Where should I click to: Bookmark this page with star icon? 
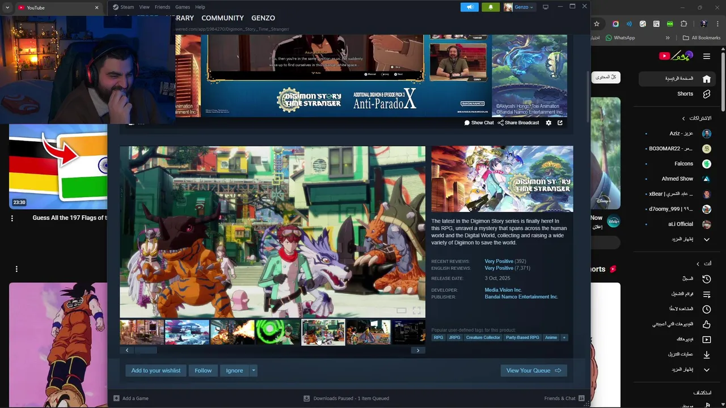pyautogui.click(x=597, y=24)
